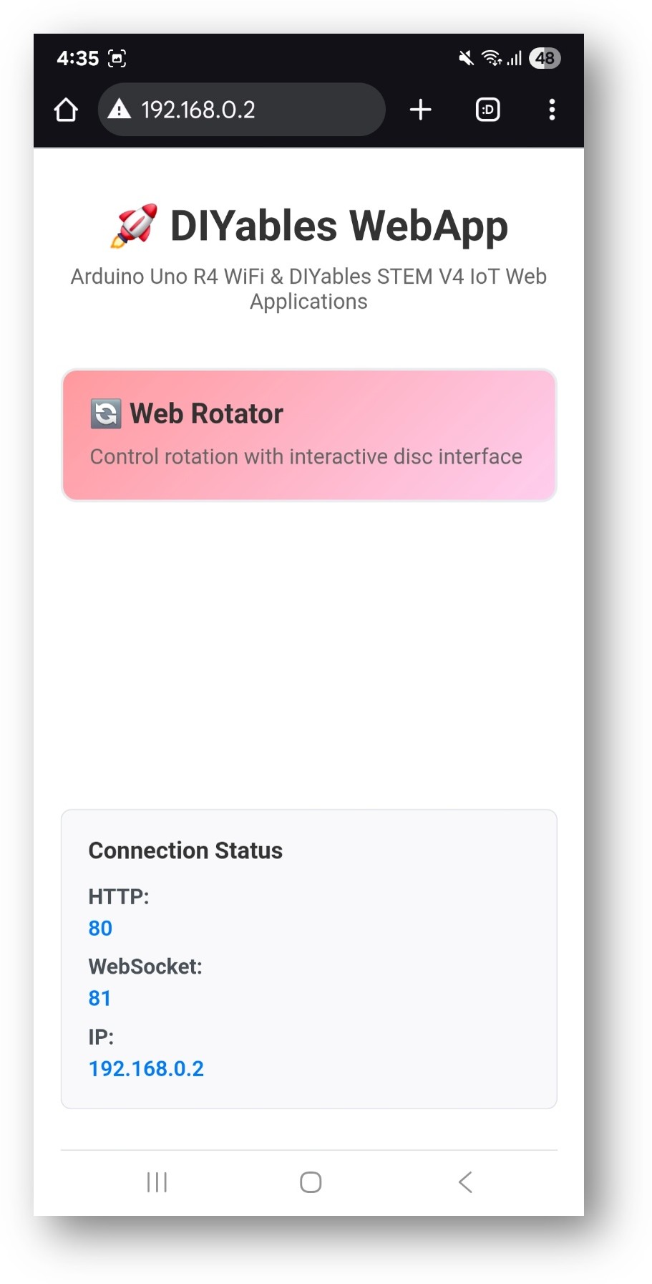
Task: Open the browser three-dot overflow menu
Action: [552, 109]
